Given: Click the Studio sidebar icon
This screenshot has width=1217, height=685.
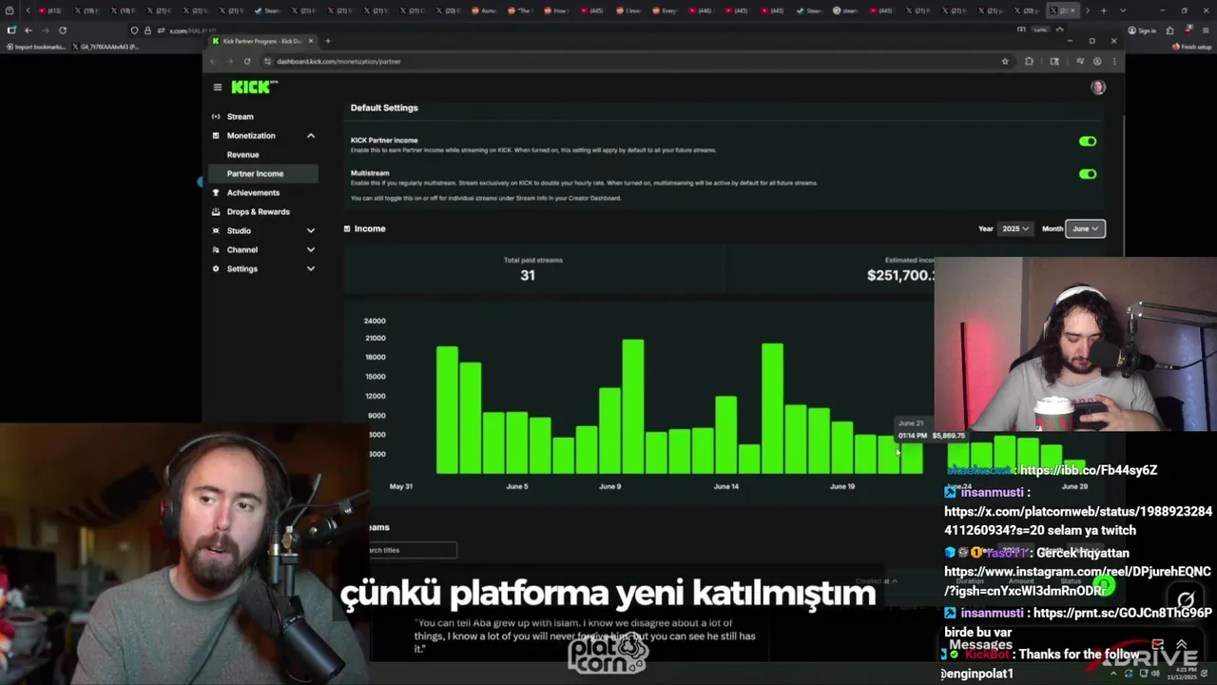Looking at the screenshot, I should pos(216,231).
